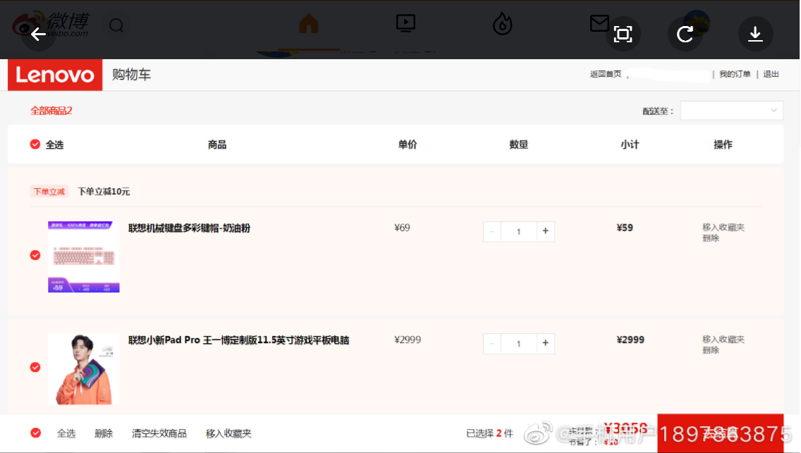The width and height of the screenshot is (801, 453).
Task: Decrease quantity of keycap item
Action: (x=492, y=231)
